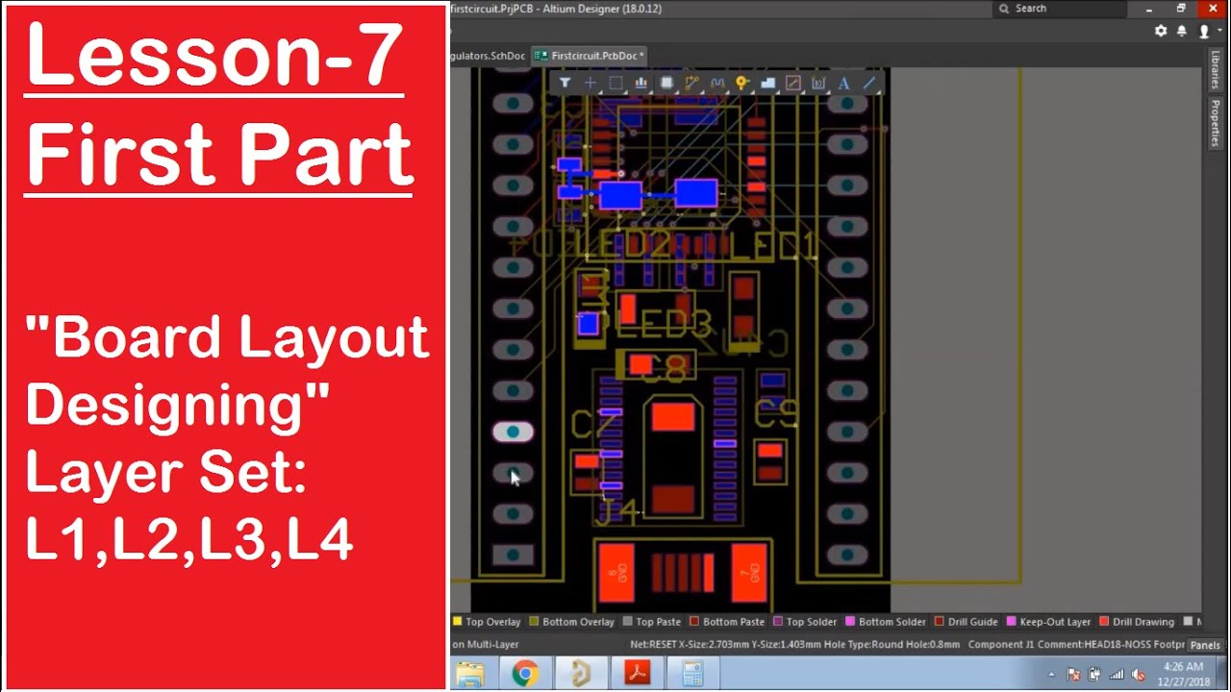Select the Bottom Solder layer tab

[885, 622]
